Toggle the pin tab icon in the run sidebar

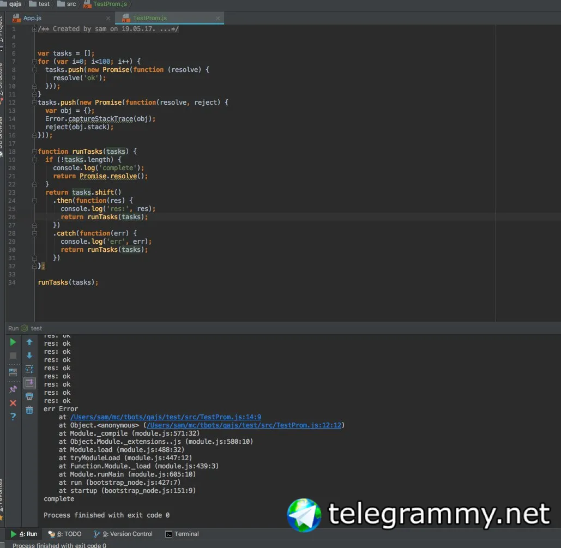[x=13, y=389]
